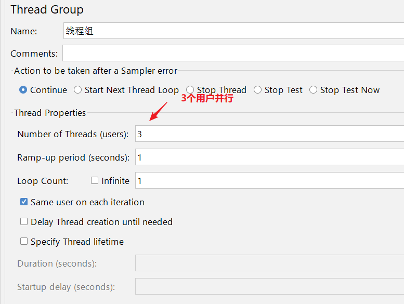Click the Thread Properties section label
Screen dimensions: 404x304
(x=50, y=113)
